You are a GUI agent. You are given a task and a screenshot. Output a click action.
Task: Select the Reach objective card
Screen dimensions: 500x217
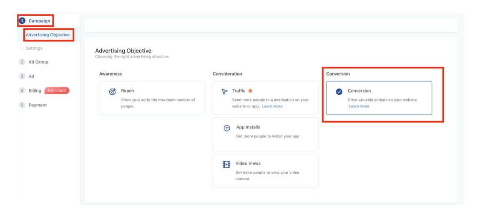pos(152,98)
